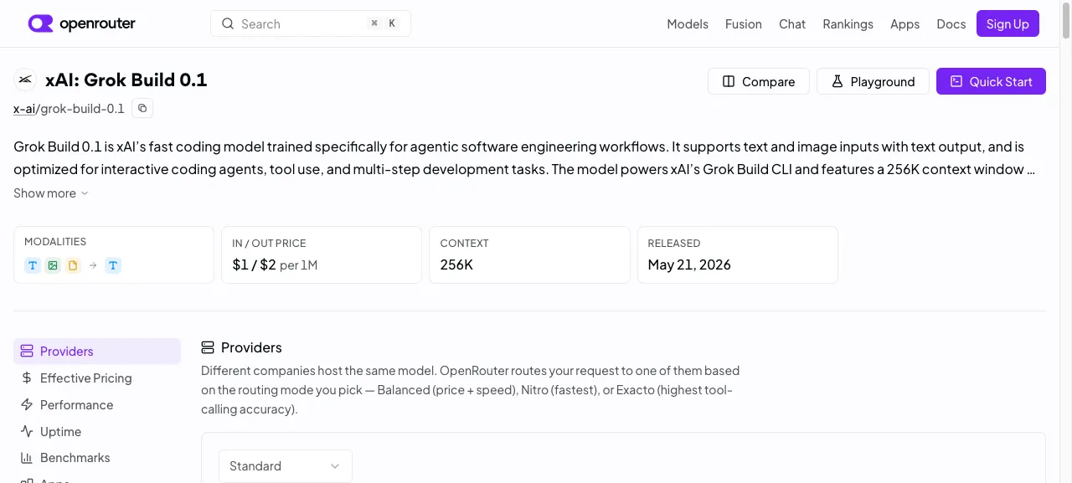Click the $1 / $2 price text

click(x=254, y=265)
